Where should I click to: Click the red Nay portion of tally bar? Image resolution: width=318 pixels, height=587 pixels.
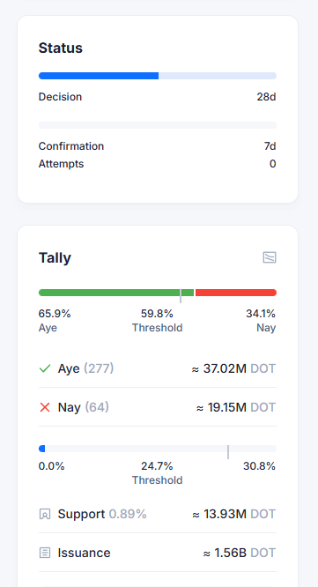[x=236, y=293]
